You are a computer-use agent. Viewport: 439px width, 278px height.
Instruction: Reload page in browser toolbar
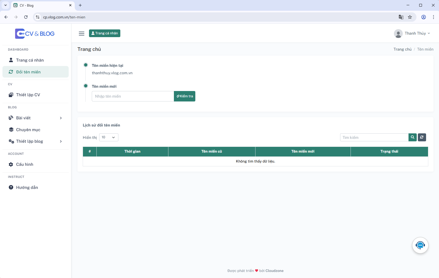pos(26,17)
